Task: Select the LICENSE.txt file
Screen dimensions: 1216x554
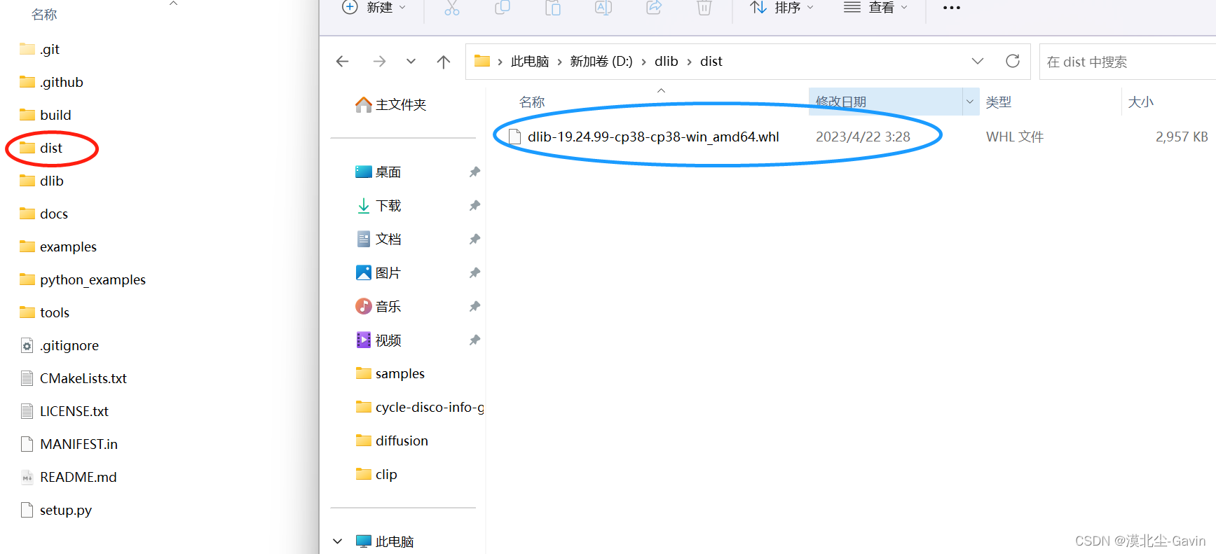Action: pyautogui.click(x=64, y=411)
